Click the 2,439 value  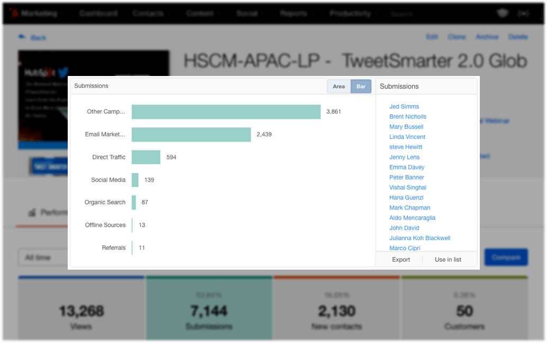[x=264, y=134]
